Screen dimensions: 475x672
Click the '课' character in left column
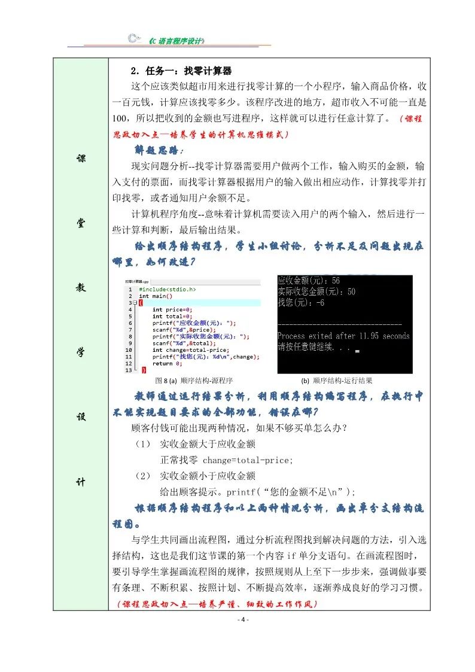80,159
